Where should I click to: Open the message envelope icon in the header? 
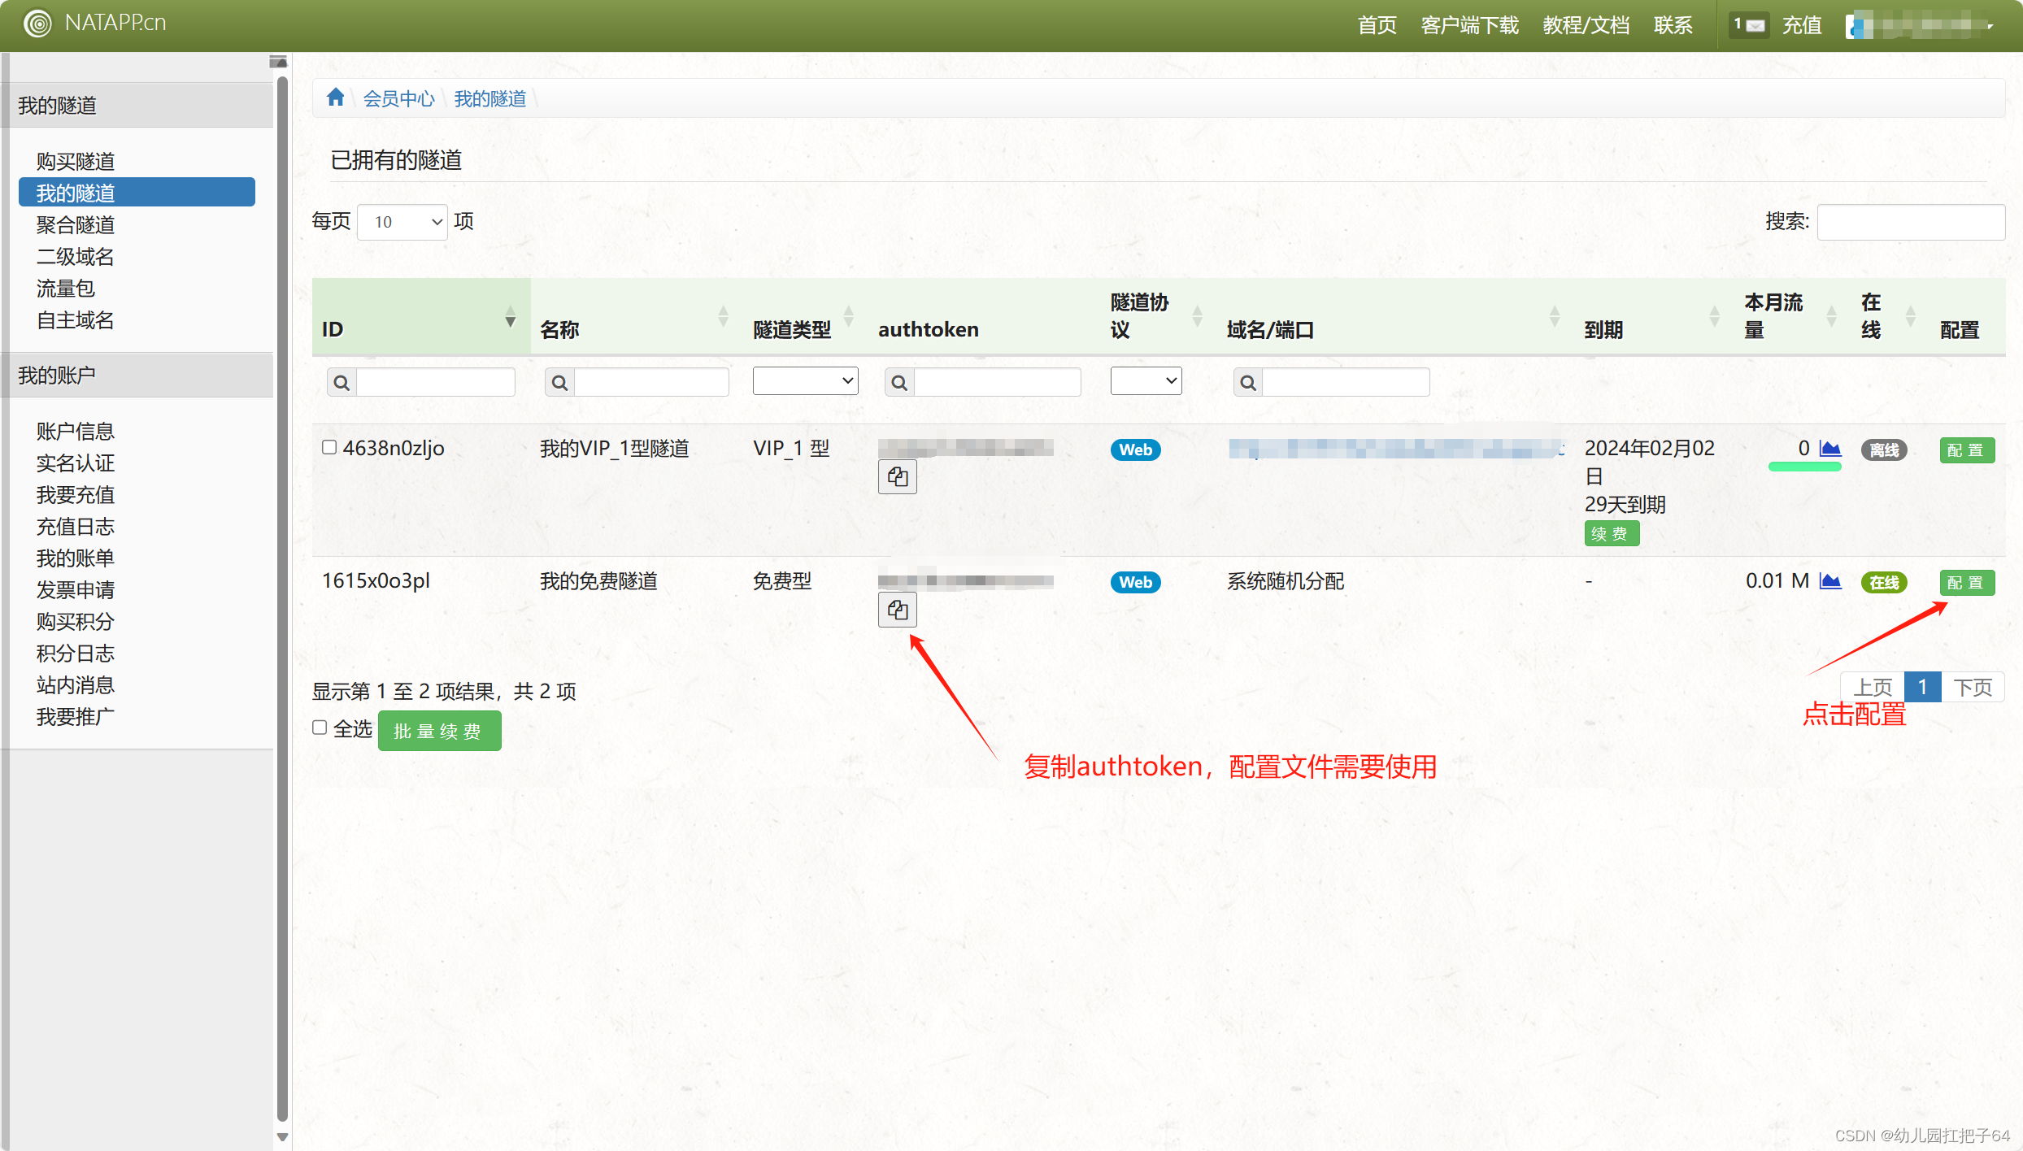(1755, 25)
